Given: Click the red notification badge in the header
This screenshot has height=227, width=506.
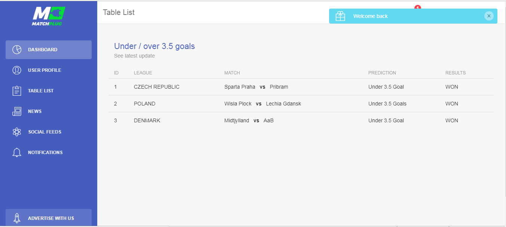Looking at the screenshot, I should pos(418,7).
